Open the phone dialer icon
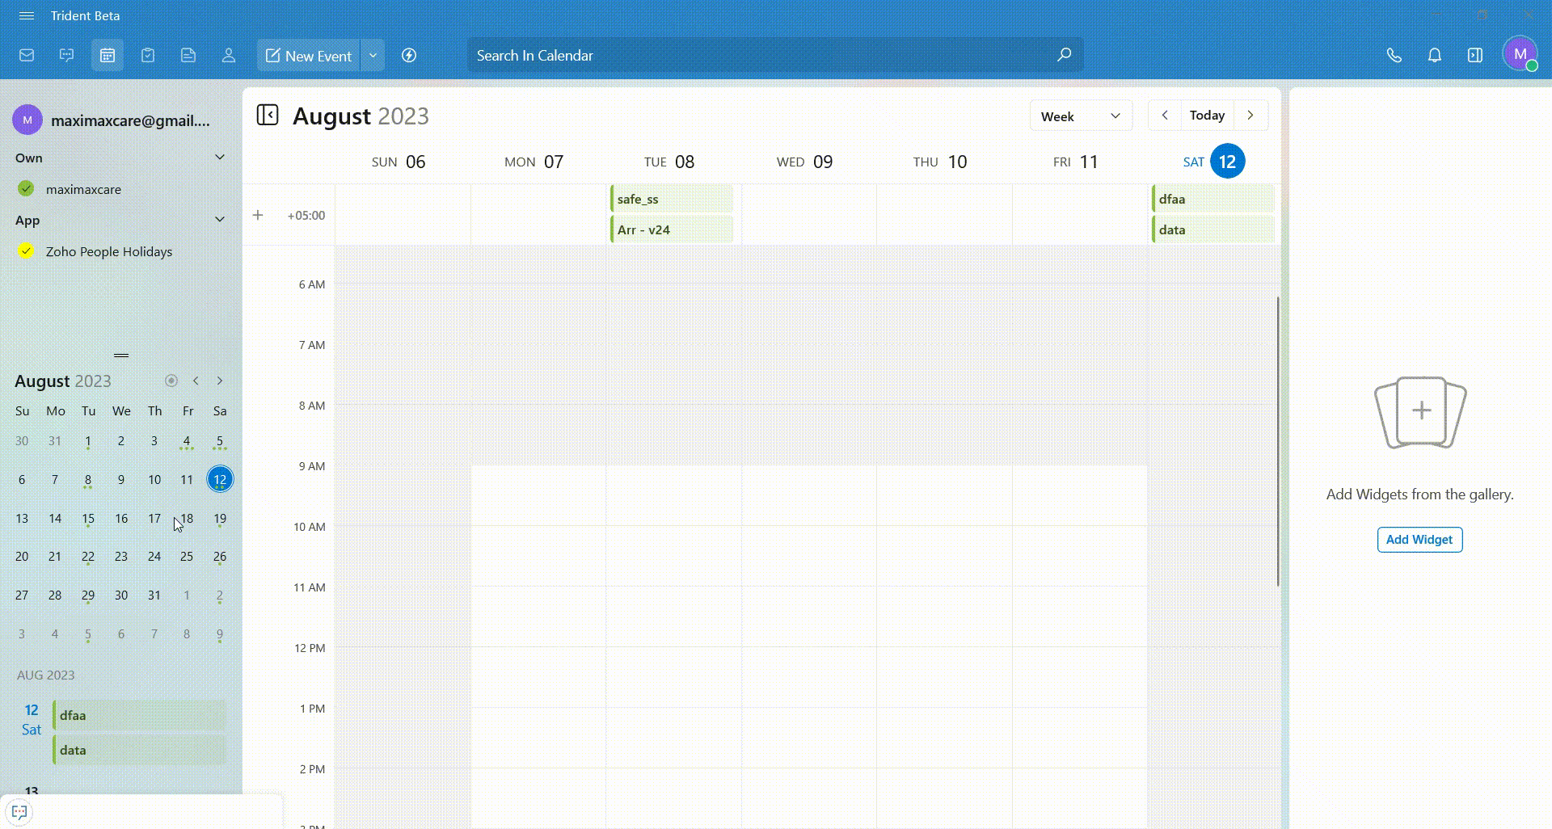The image size is (1552, 829). coord(1394,56)
